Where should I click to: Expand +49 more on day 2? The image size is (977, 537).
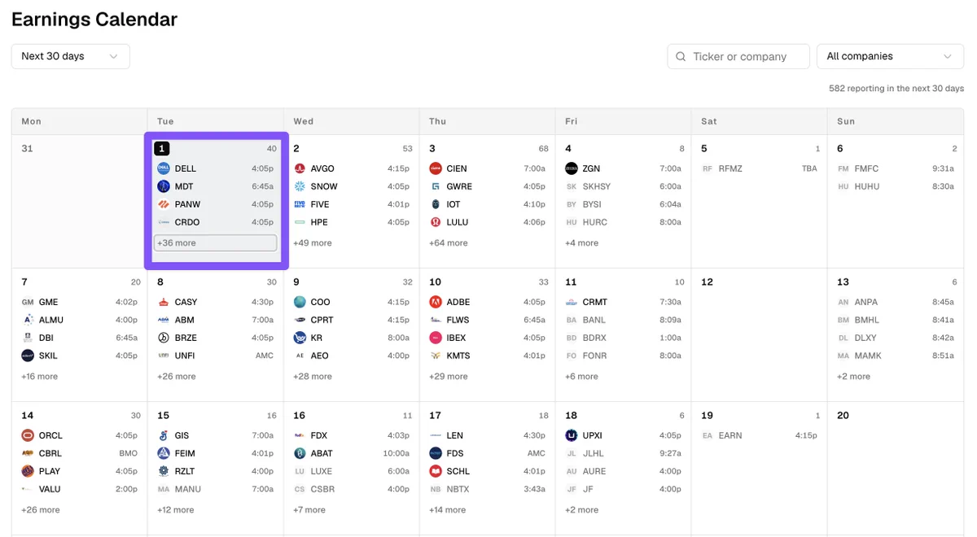tap(313, 243)
